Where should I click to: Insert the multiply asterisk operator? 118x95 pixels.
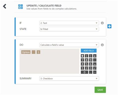point(95,56)
